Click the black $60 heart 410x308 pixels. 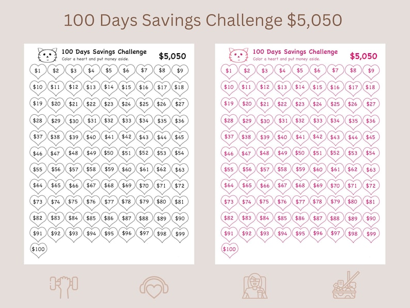pyautogui.click(x=127, y=170)
